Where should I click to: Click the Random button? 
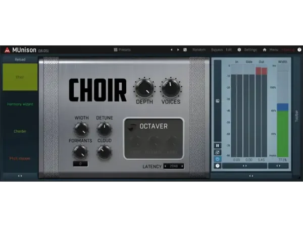click(x=199, y=50)
